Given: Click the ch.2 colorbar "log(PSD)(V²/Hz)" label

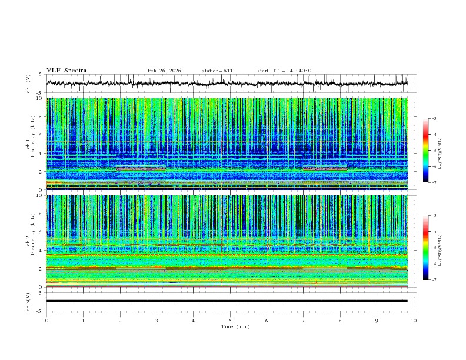Looking at the screenshot, I should (441, 251).
